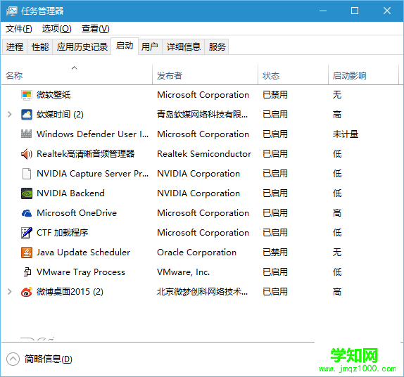The width and height of the screenshot is (404, 377).
Task: Click 无 impact value for Java Update Scheduler
Action: click(337, 253)
